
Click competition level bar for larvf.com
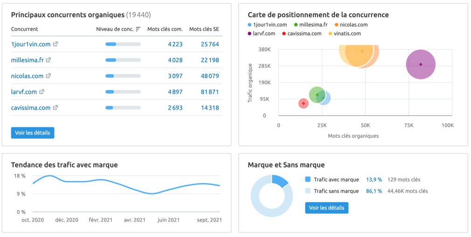(123, 92)
